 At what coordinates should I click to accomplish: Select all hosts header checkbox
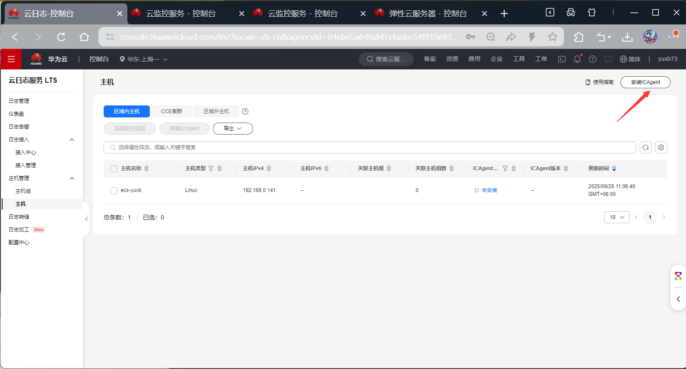tap(114, 169)
